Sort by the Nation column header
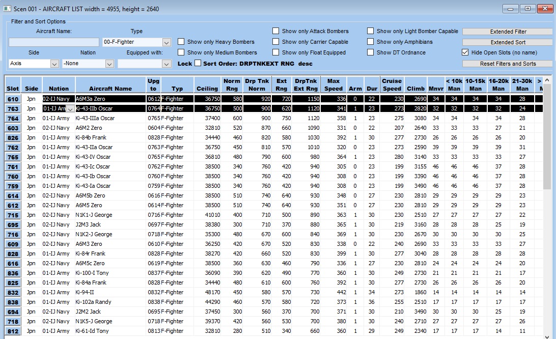The height and width of the screenshot is (339, 556). tap(59, 84)
